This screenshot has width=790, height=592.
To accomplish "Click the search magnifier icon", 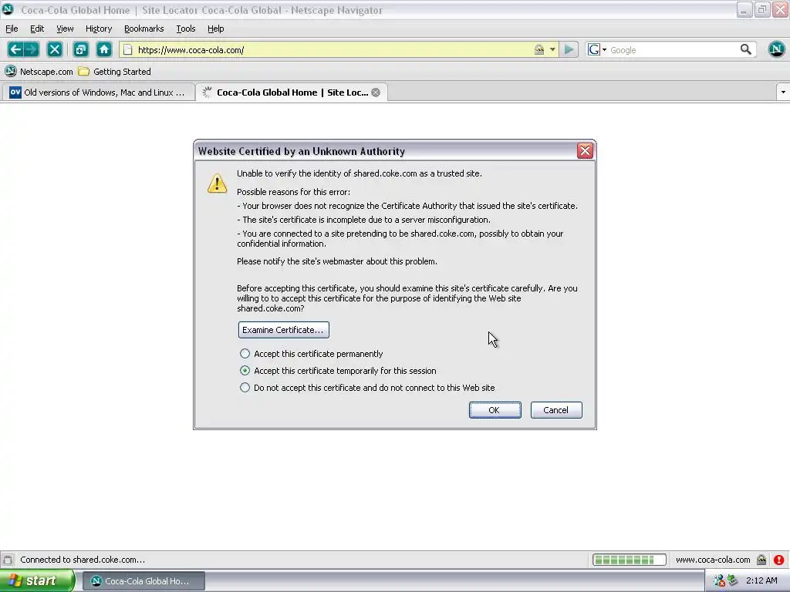I will pos(746,49).
